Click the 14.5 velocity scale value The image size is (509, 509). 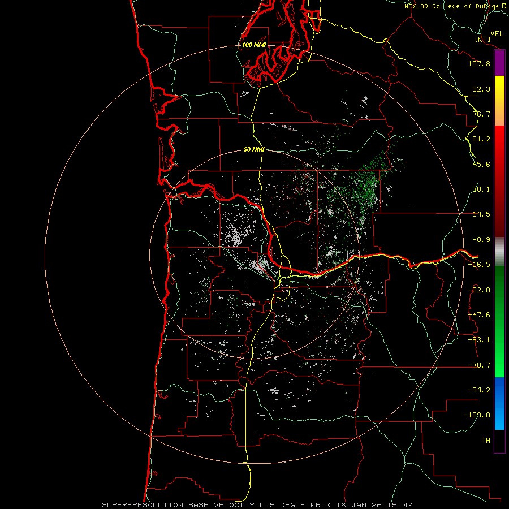(481, 214)
